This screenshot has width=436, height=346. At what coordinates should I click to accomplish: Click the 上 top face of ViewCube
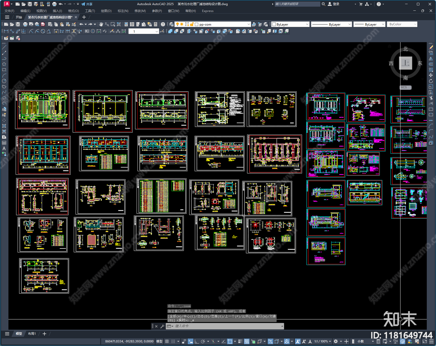tap(405, 63)
